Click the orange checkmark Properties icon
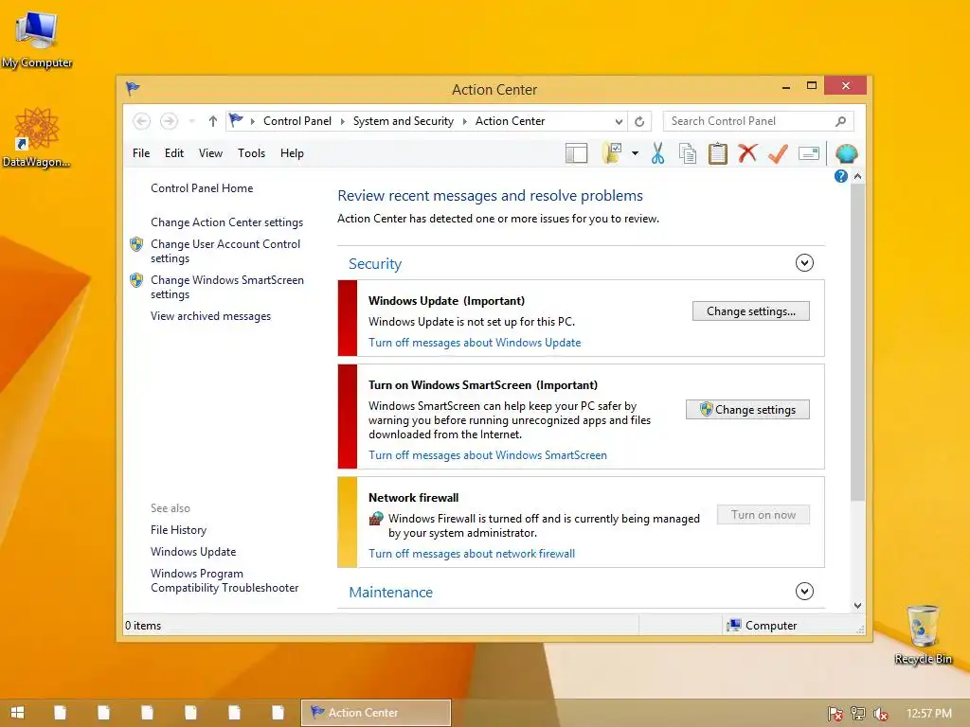 click(778, 153)
